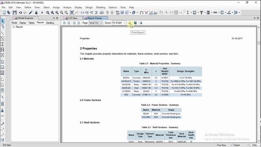Go to last page of report
The width and height of the screenshot is (261, 147).
pyautogui.click(x=79, y=23)
